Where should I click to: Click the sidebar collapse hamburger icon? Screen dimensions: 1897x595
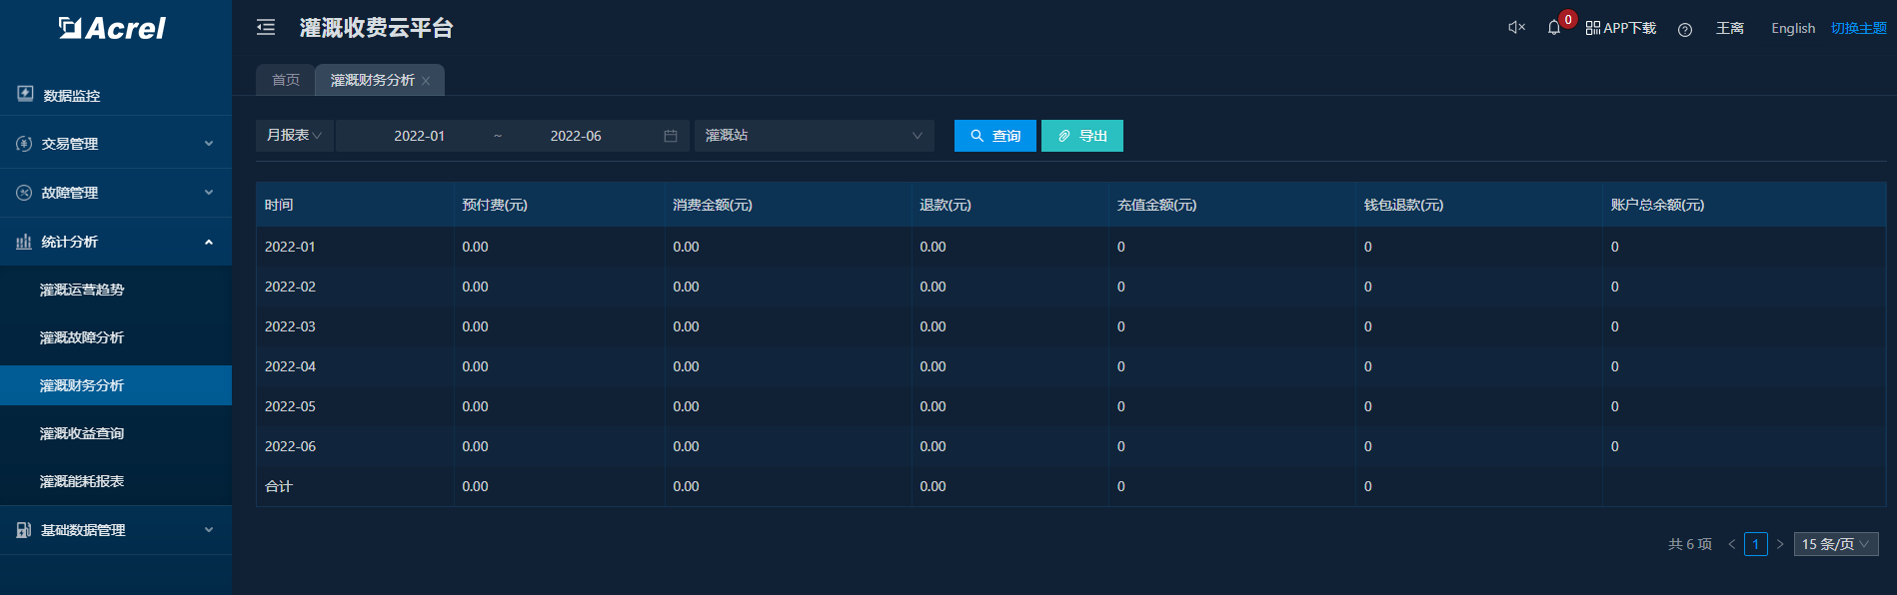coord(266,28)
